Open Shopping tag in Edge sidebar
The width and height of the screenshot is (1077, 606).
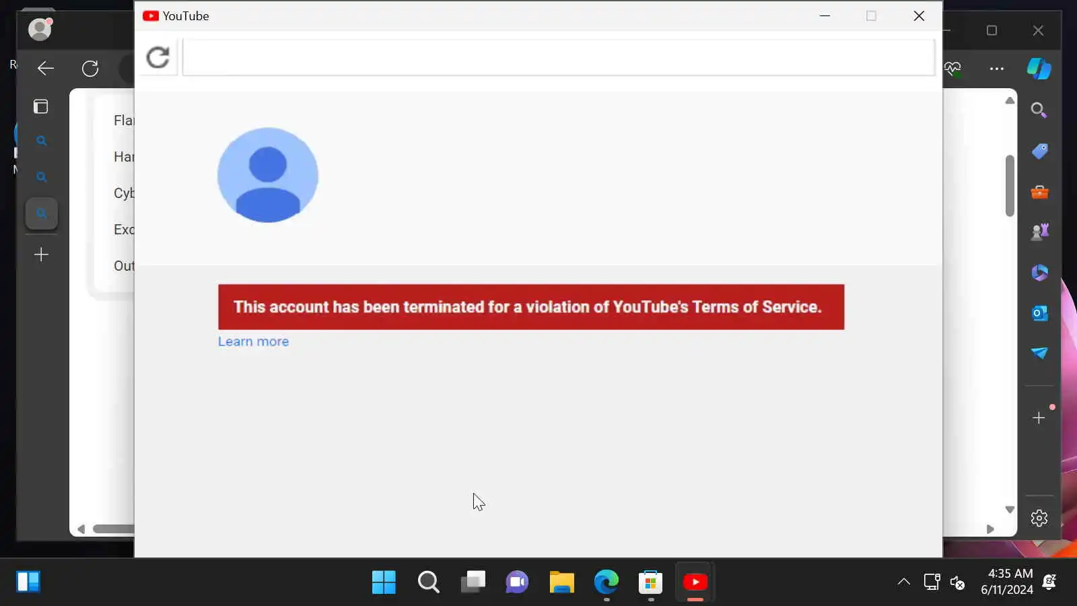tap(1039, 151)
